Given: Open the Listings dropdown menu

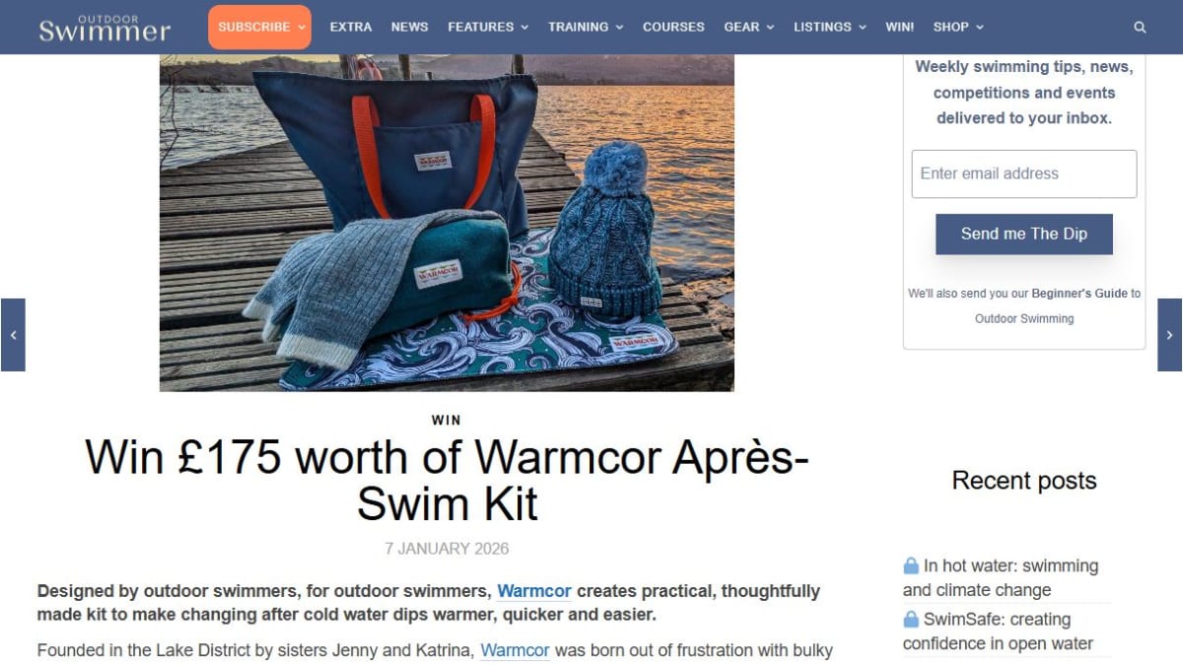Looking at the screenshot, I should tap(830, 27).
